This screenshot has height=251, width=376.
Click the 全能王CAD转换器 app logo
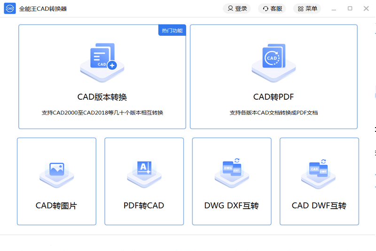(x=10, y=8)
